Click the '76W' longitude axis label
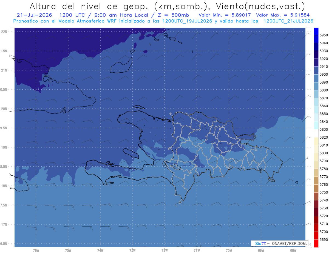 (x=36, y=250)
